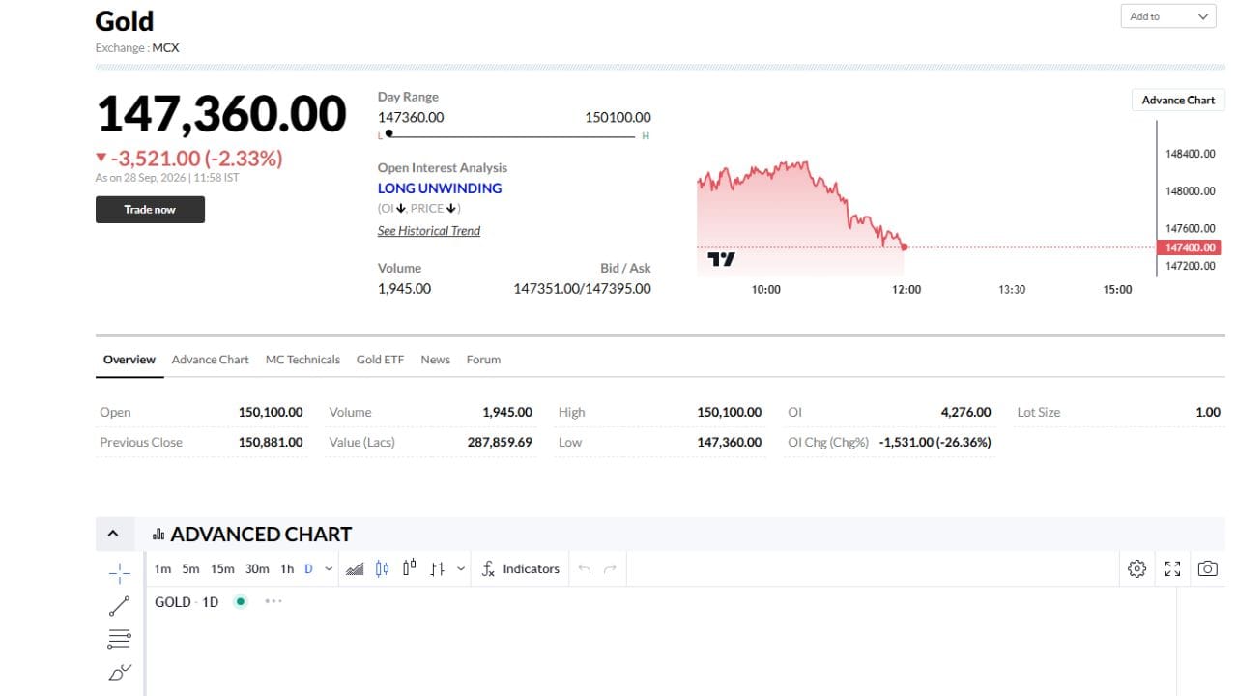
Task: Switch to the Advance Chart tab
Action: point(210,360)
